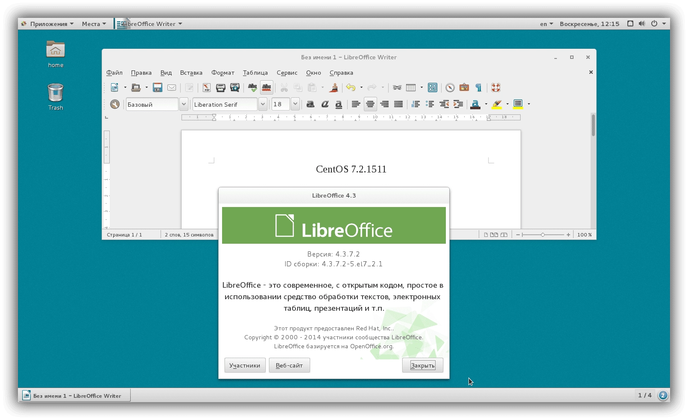Toggle italic formatting

click(x=325, y=104)
